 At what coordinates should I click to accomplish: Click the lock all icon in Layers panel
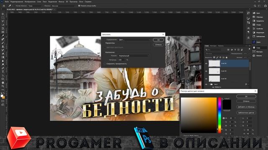point(227,57)
